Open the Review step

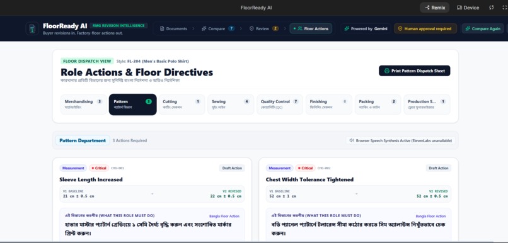[x=263, y=28]
